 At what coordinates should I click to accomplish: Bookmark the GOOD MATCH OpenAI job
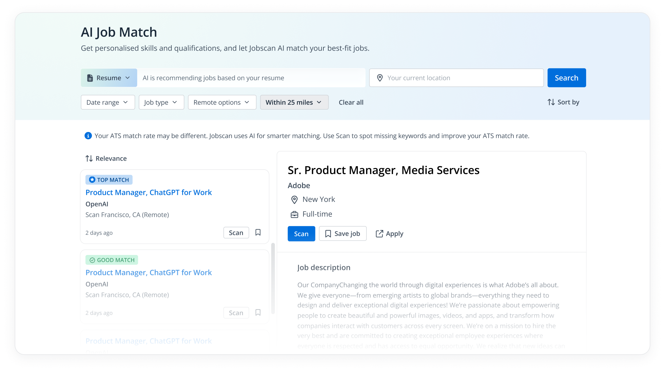coord(258,312)
